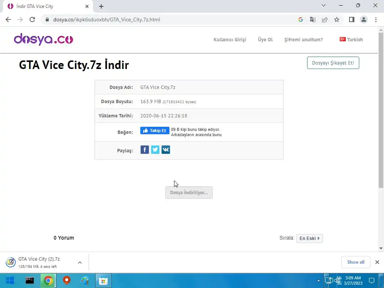Click the Google icon in address bar
Image resolution: width=384 pixels, height=288 pixels.
(x=300, y=19)
